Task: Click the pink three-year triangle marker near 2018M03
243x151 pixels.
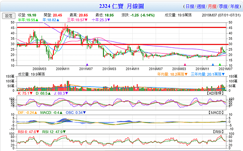Action: 185,65
